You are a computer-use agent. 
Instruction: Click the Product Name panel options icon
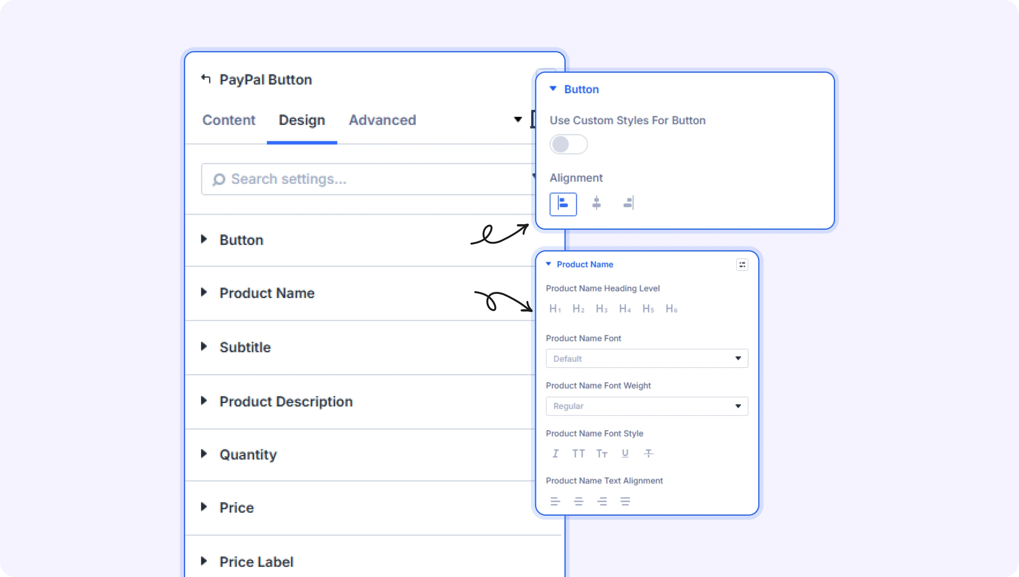tap(742, 265)
